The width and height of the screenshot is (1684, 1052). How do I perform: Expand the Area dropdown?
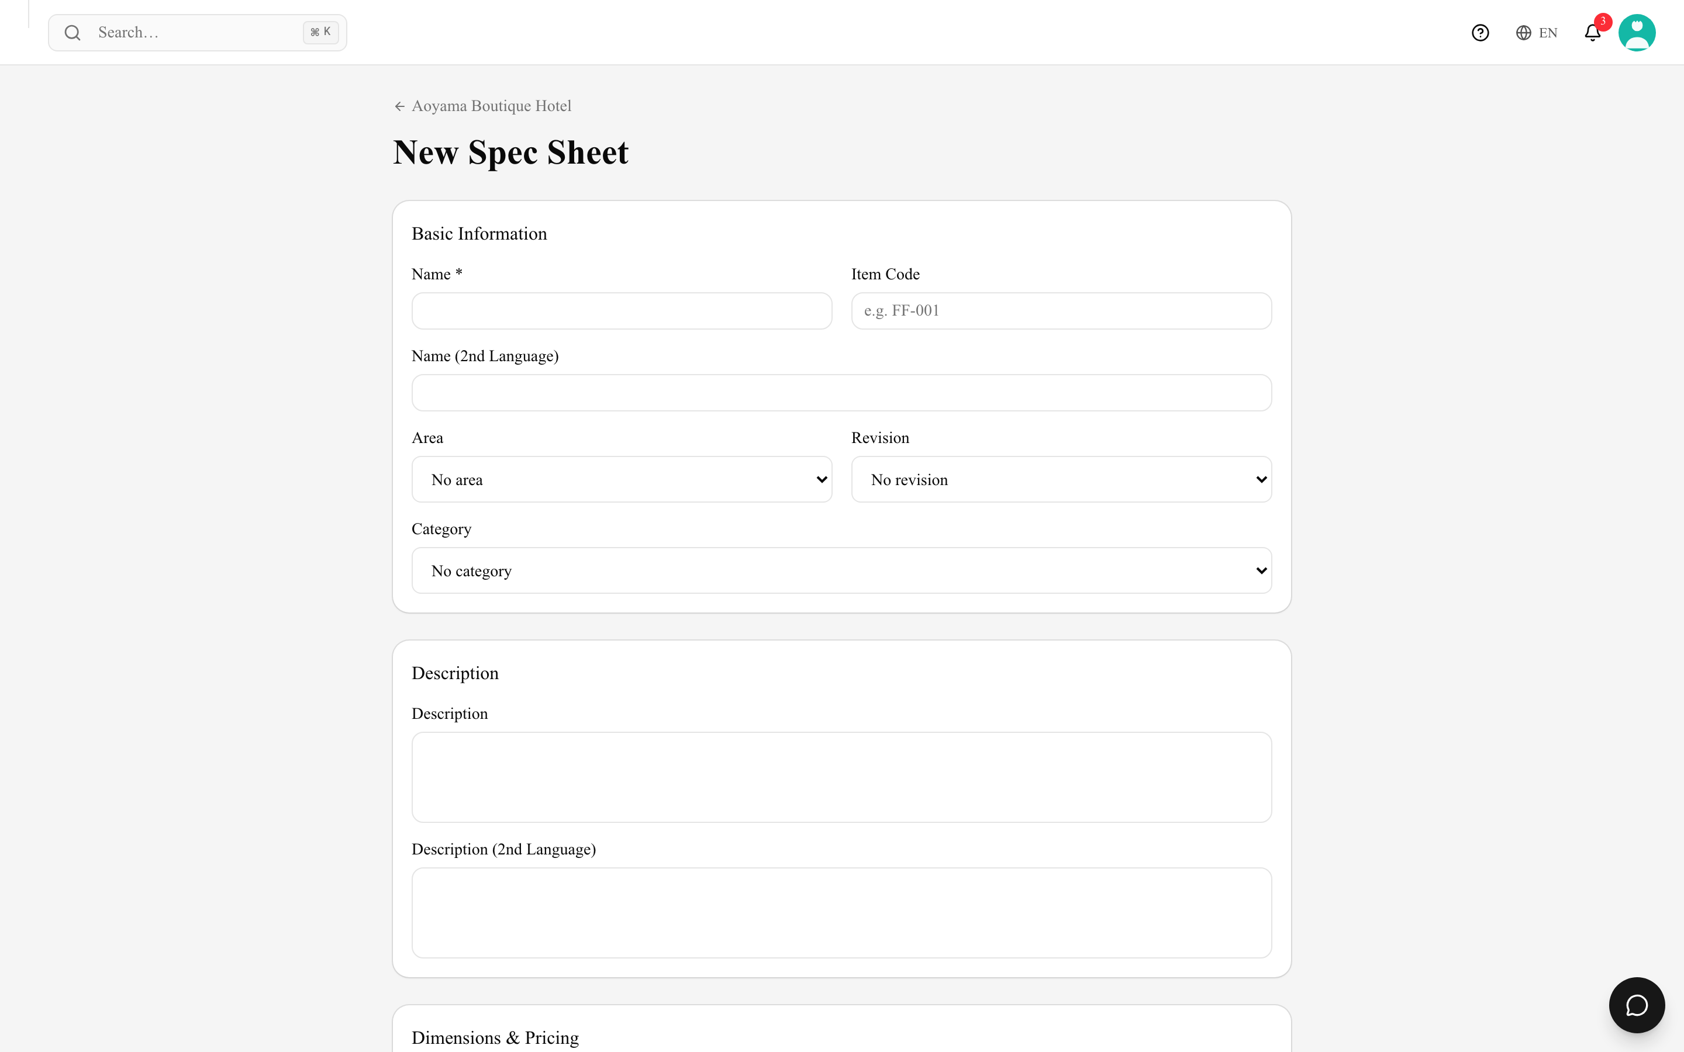pyautogui.click(x=622, y=479)
